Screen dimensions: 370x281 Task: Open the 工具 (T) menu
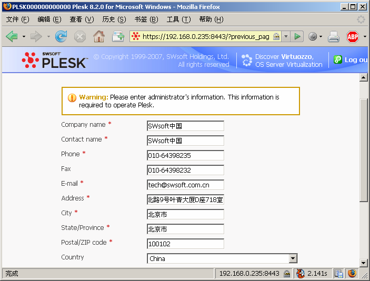178,19
